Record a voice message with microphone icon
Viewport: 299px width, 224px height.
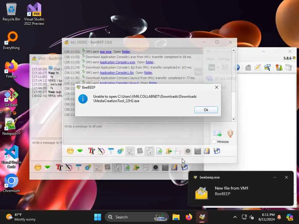point(230,133)
